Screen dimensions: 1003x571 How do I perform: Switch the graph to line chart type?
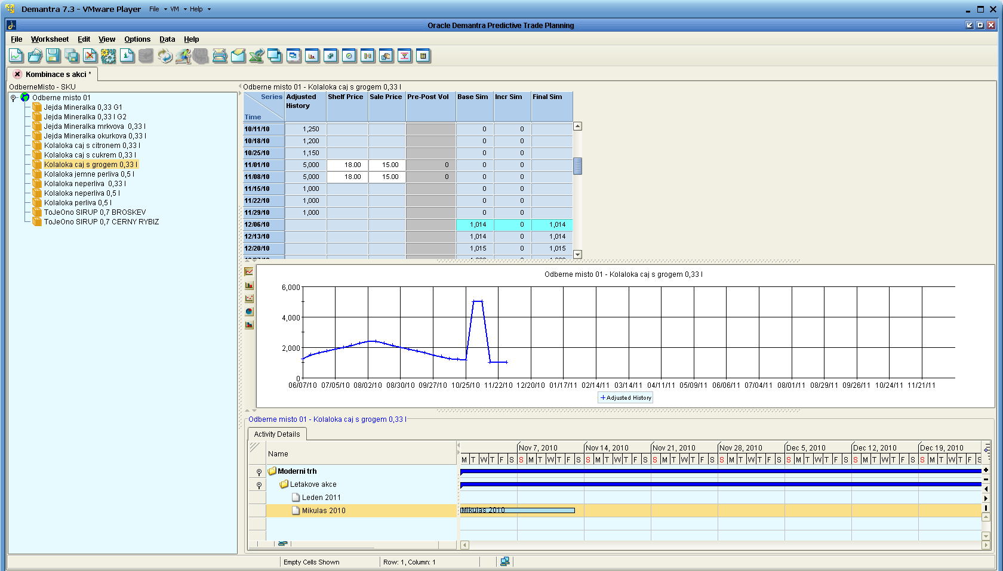pyautogui.click(x=249, y=272)
